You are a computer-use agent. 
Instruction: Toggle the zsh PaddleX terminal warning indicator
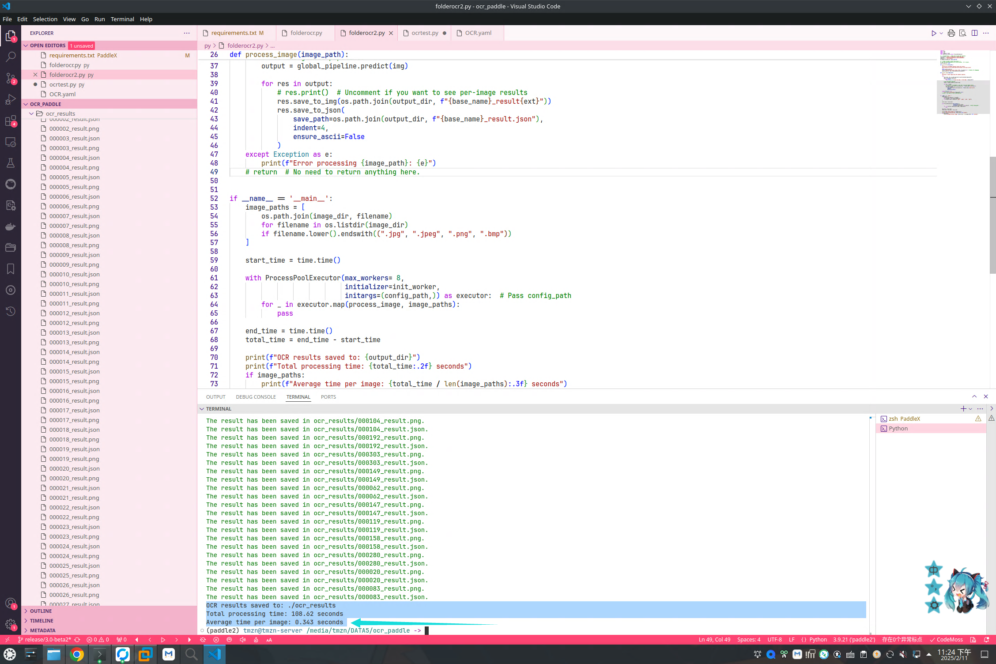pos(978,418)
